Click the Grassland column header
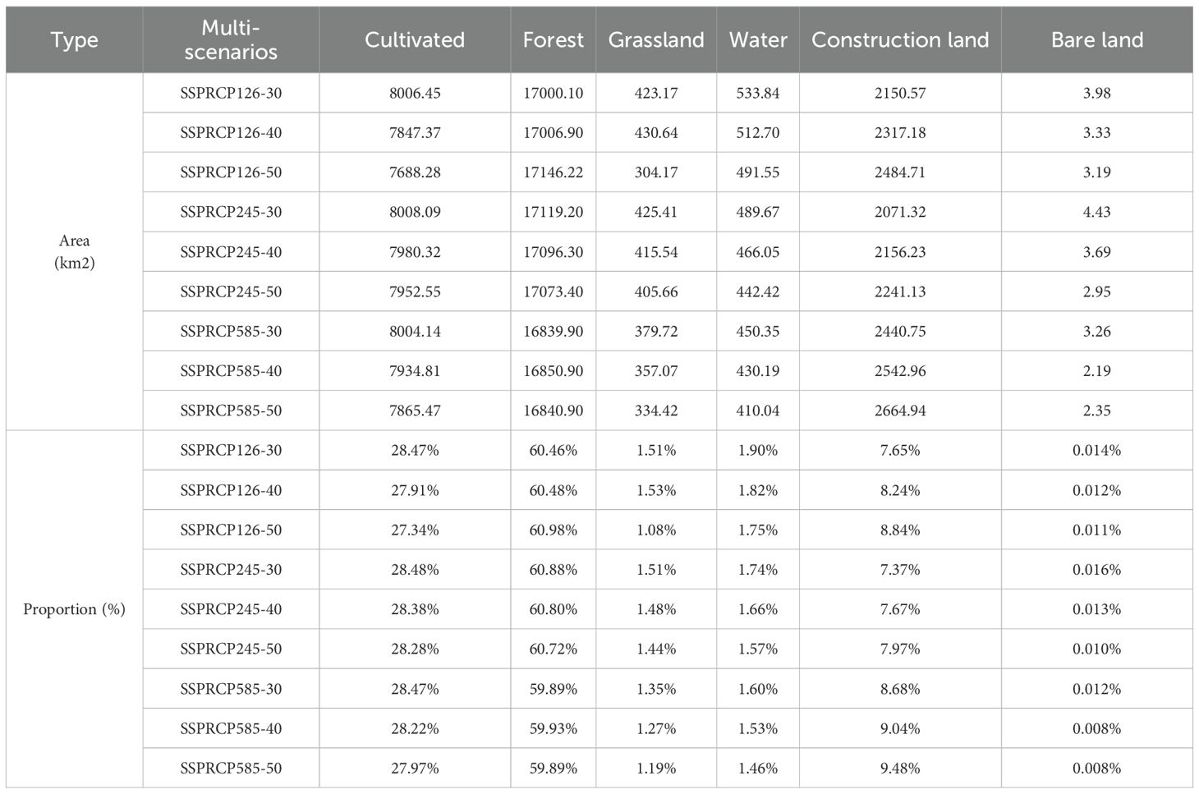The height and width of the screenshot is (794, 1199). [656, 40]
